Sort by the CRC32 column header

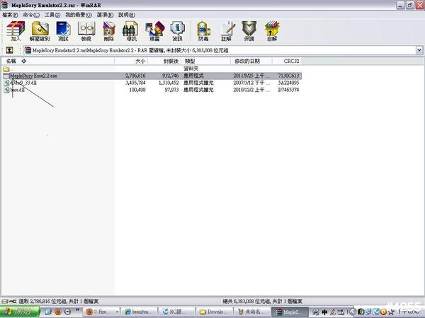coord(291,61)
